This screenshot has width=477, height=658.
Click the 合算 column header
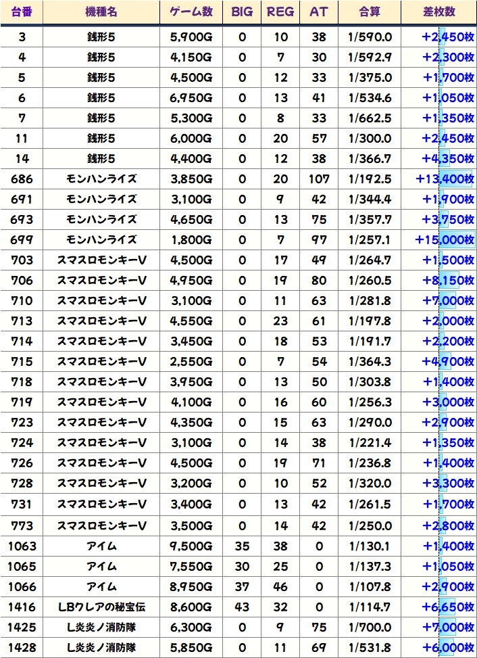pyautogui.click(x=370, y=12)
